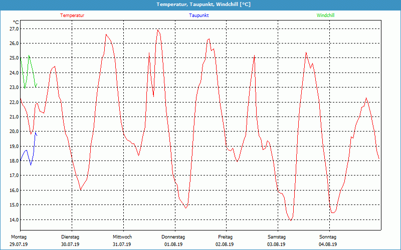
Task: Click the 24,0 axis value
Action: coord(15,72)
